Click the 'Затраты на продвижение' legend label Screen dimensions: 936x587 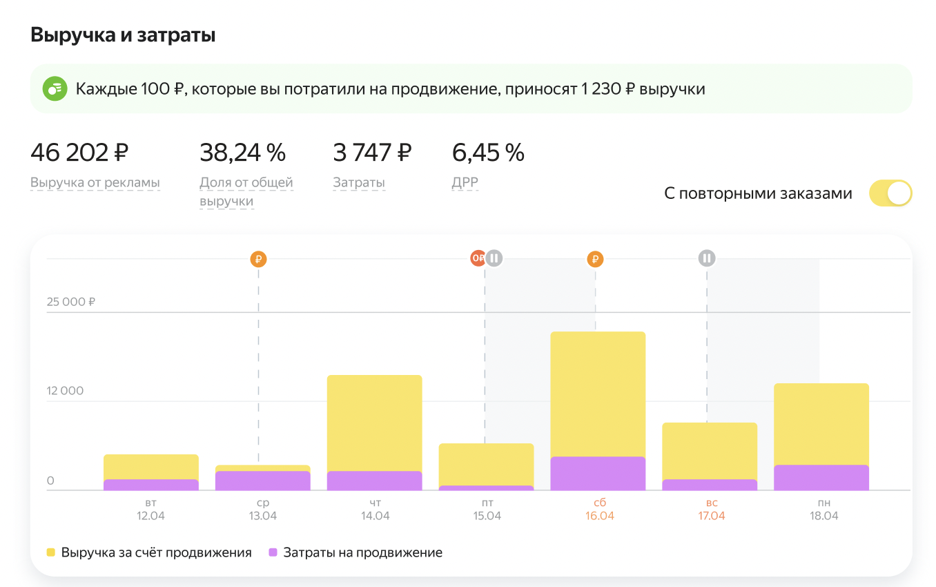[x=362, y=552]
